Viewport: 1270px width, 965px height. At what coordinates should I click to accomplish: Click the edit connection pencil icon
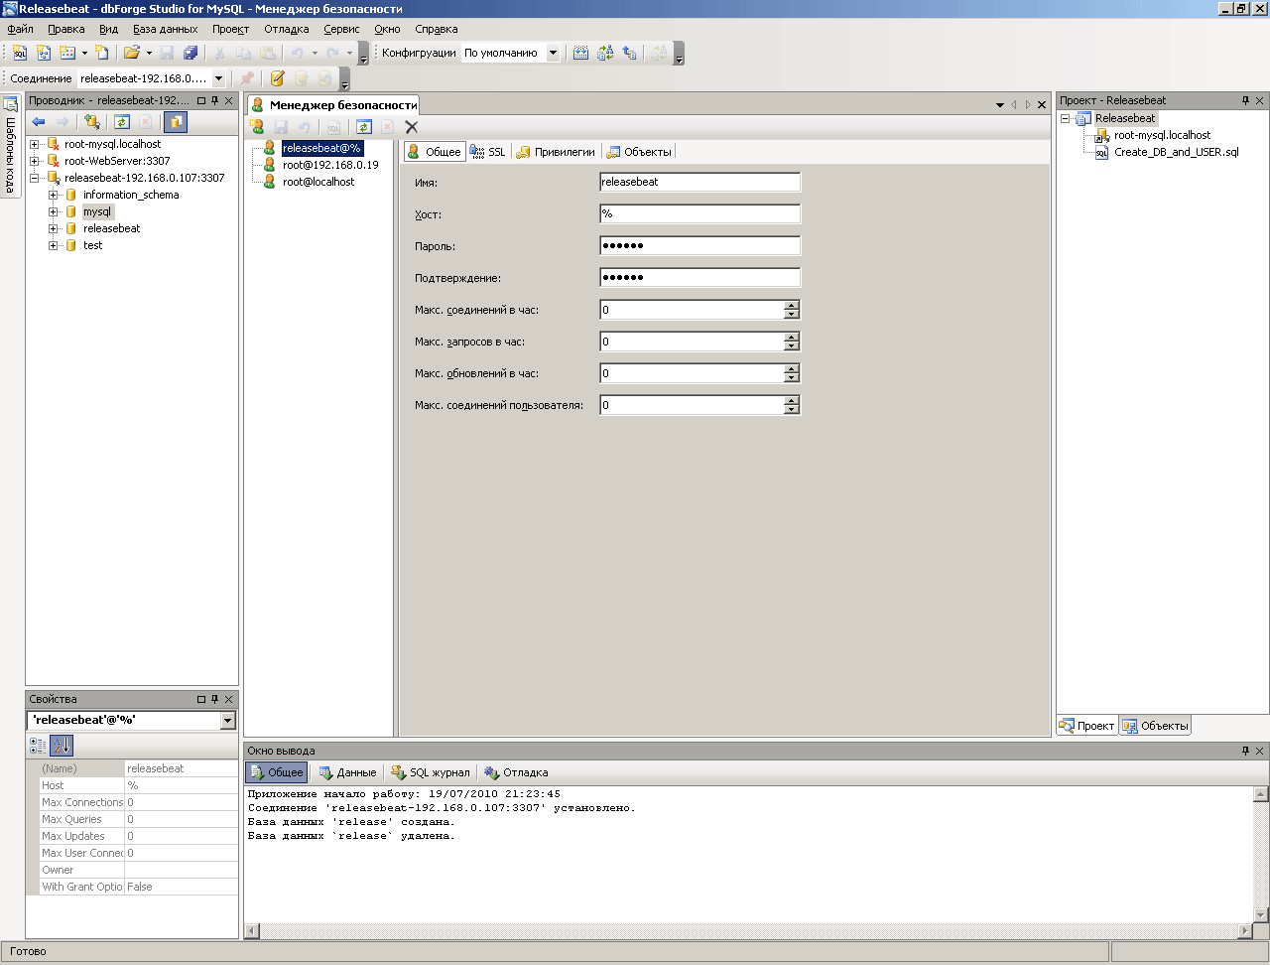click(x=277, y=78)
